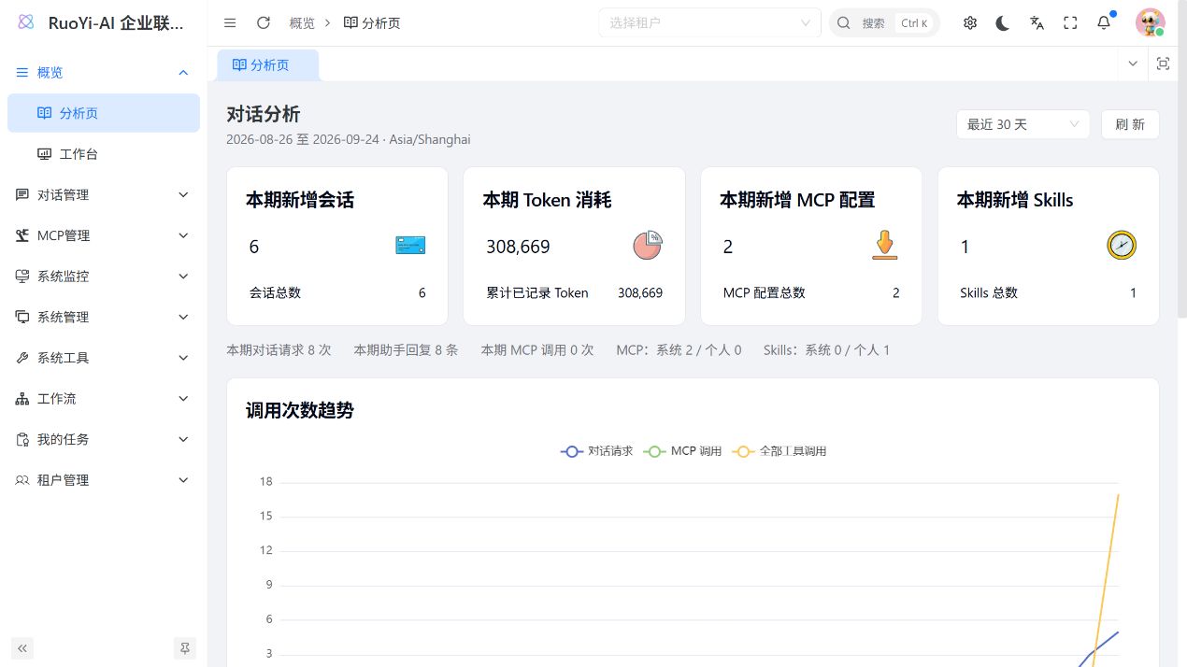The width and height of the screenshot is (1187, 667).
Task: Click the 对话管理 chat icon
Action: pos(22,194)
